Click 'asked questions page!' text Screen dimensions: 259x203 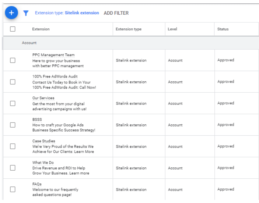tap(52, 195)
